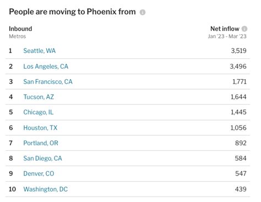Select the Portland, OR link
This screenshot has height=202, width=261.
41,143
